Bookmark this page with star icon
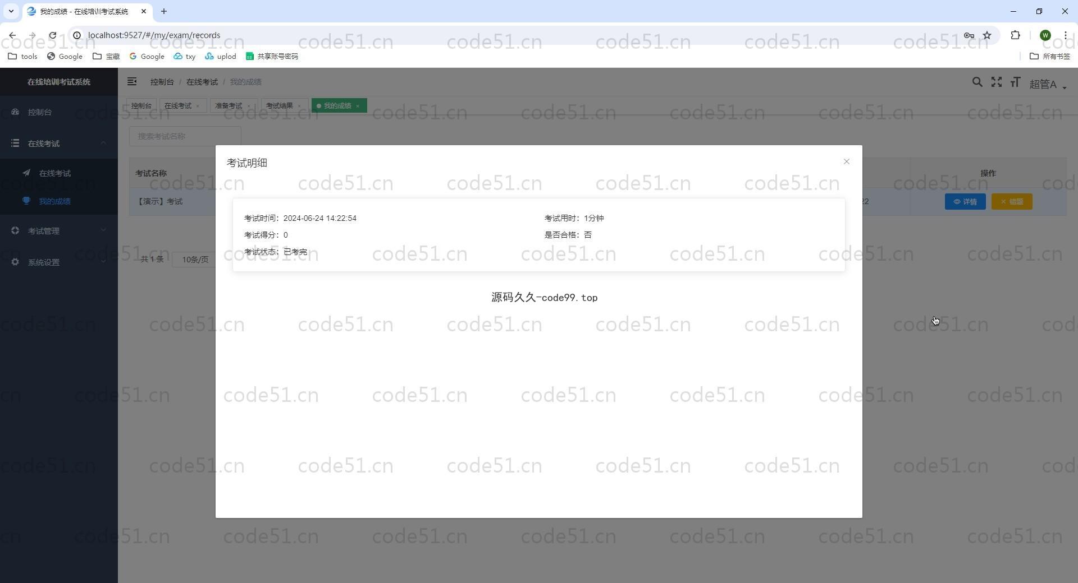This screenshot has height=583, width=1078. pos(986,35)
